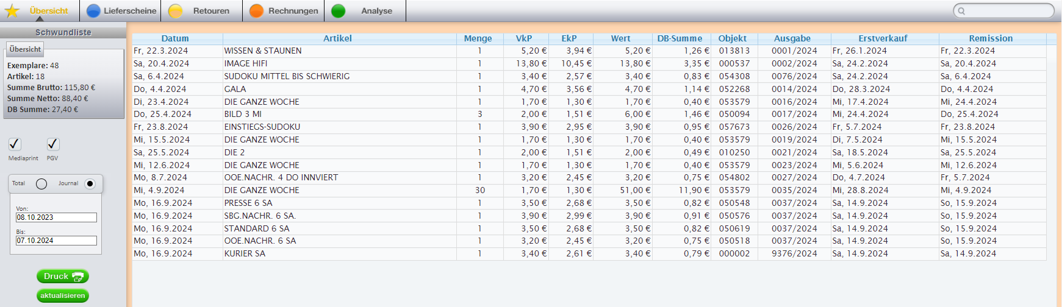The image size is (1062, 307).
Task: Click the green Analyse circle icon
Action: [339, 11]
